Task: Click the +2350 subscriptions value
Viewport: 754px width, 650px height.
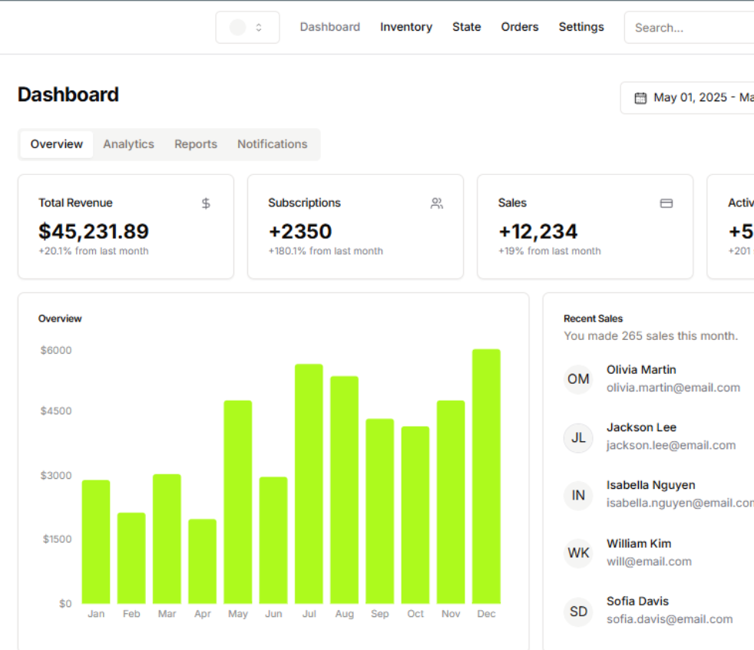Action: coord(300,231)
